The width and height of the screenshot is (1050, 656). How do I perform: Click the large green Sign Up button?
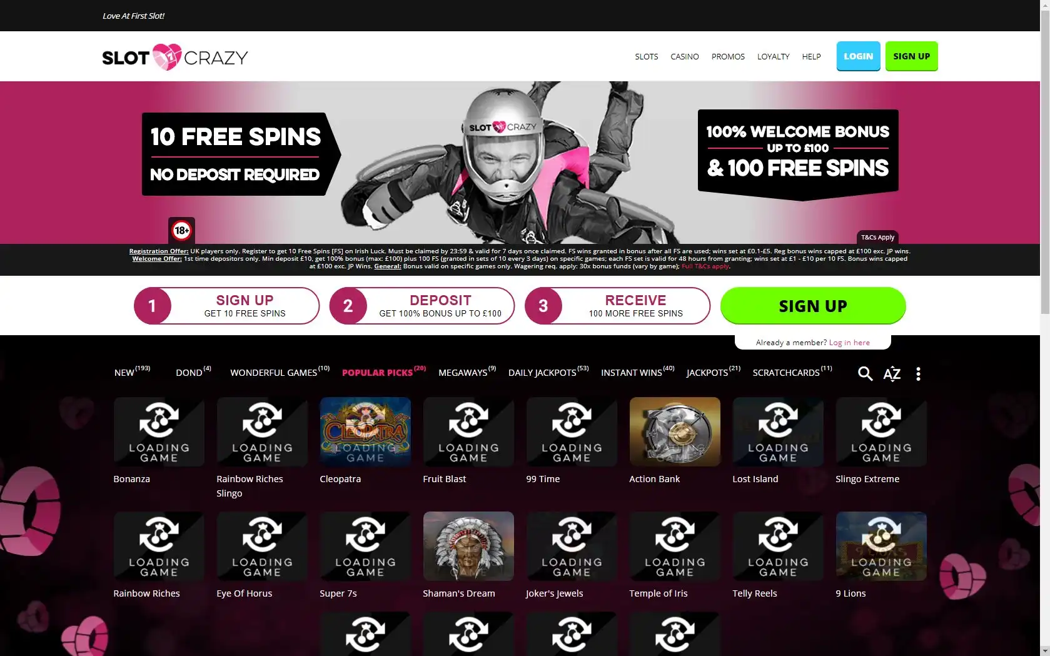coord(813,306)
